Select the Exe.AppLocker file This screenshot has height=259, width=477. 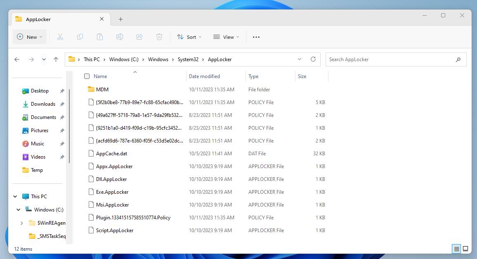pos(112,192)
